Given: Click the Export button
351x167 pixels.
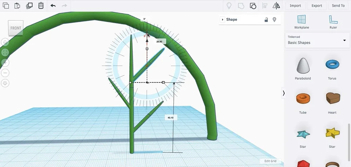Looking at the screenshot, I should (x=317, y=6).
